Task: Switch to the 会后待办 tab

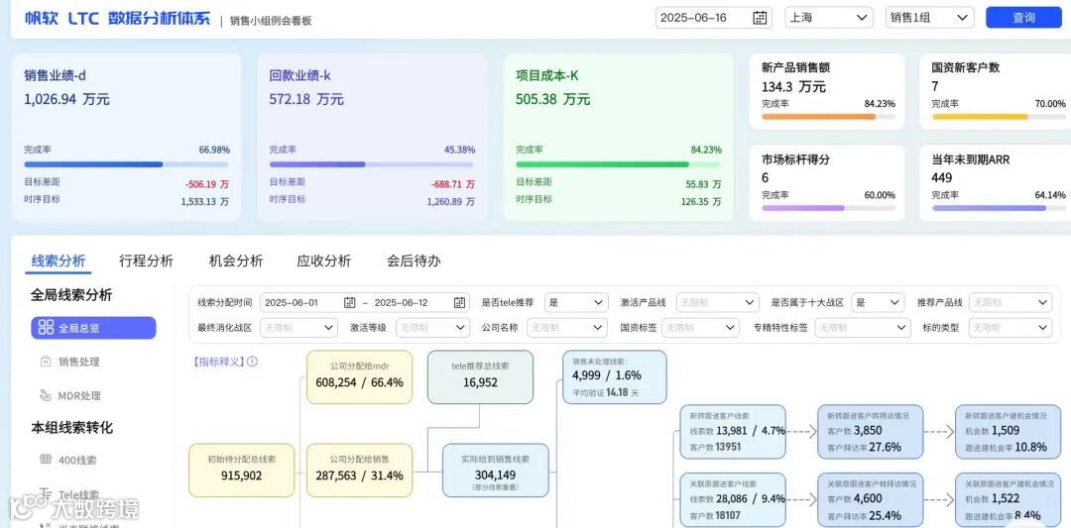Action: pyautogui.click(x=414, y=261)
